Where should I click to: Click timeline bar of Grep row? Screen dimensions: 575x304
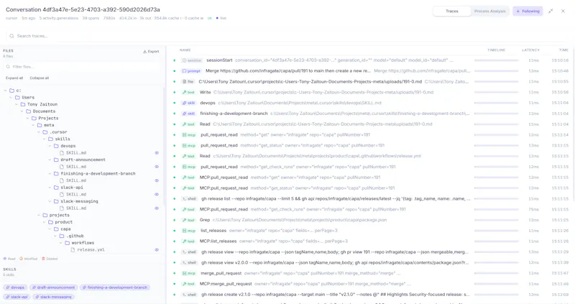496,220
